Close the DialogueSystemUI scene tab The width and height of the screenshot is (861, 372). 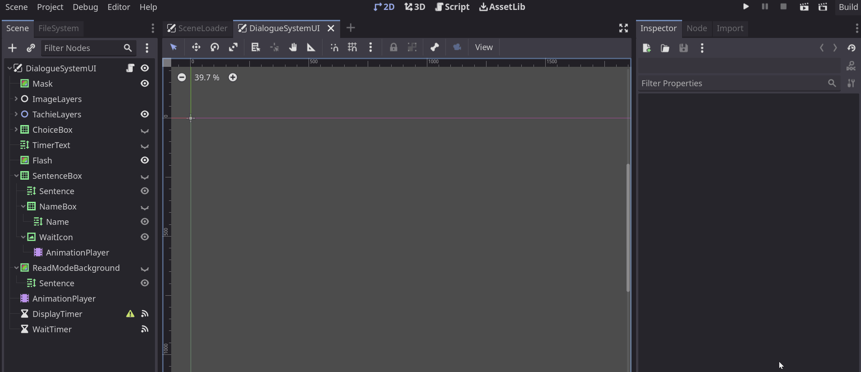point(331,28)
